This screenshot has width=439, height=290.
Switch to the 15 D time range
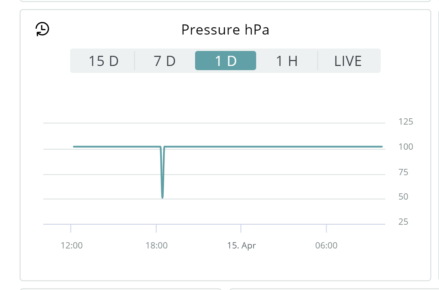(x=103, y=61)
